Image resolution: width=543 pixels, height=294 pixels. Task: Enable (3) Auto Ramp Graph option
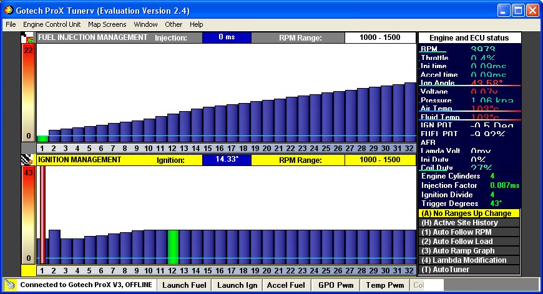tap(469, 251)
